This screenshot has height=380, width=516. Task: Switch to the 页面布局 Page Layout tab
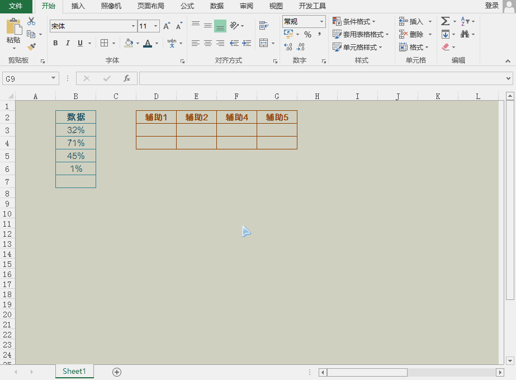(x=150, y=6)
